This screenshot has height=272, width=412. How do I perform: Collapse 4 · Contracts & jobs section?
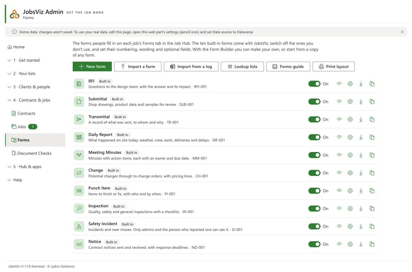coord(35,100)
